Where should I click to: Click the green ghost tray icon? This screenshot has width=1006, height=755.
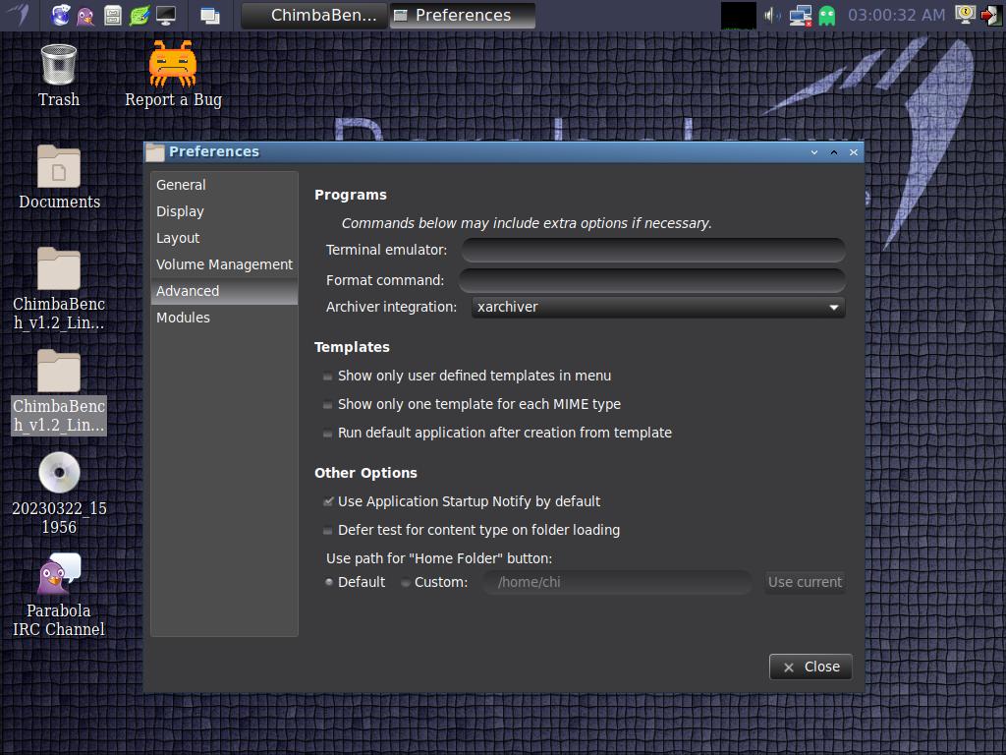tap(827, 15)
